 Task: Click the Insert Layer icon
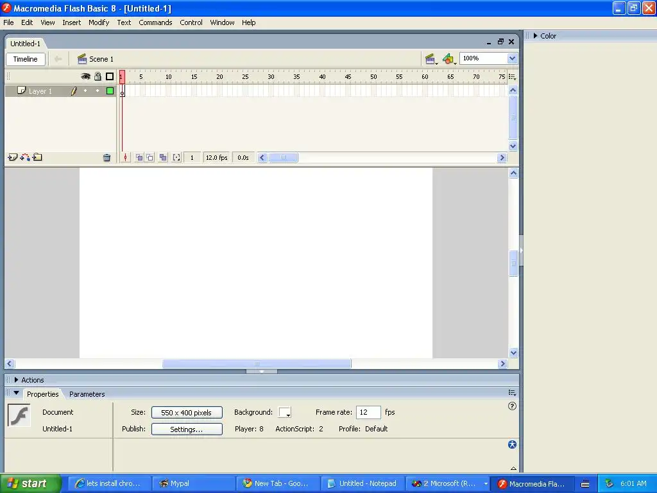[13, 157]
